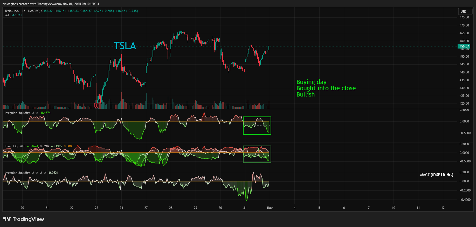Click the Tesla, Inc. symbol title

point(12,11)
